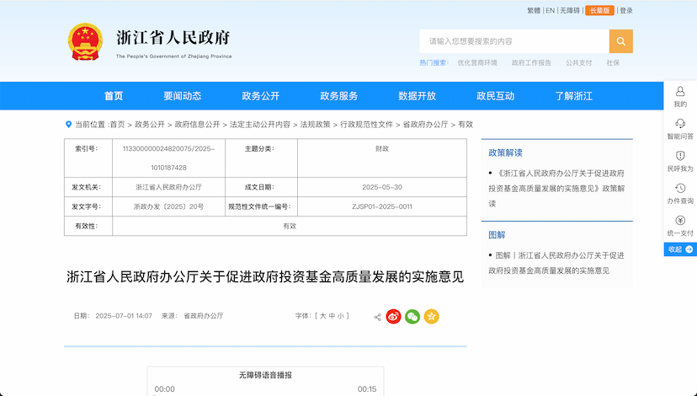697x396 pixels.
Task: Open the 图解 infographic article link
Action: 556,263
